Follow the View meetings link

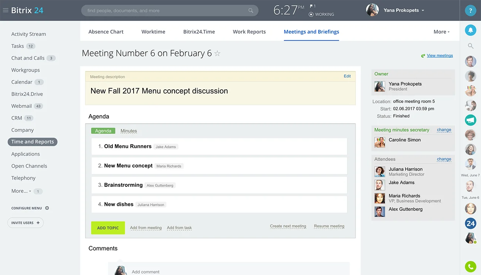coord(440,56)
